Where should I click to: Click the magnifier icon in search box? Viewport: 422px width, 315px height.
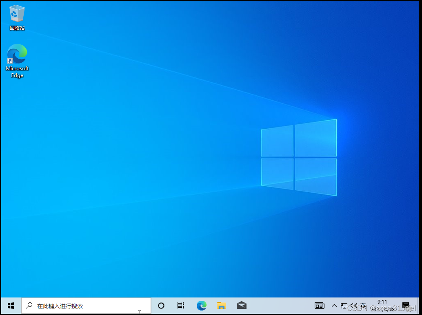point(29,306)
